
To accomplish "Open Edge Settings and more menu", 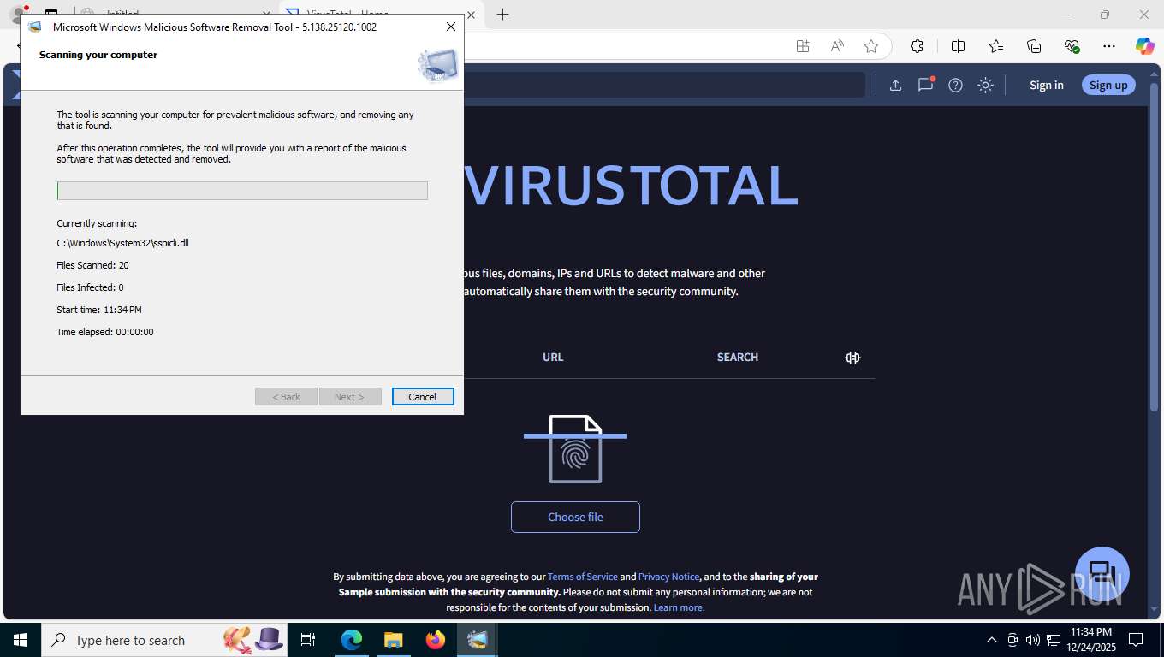I will pyautogui.click(x=1109, y=46).
